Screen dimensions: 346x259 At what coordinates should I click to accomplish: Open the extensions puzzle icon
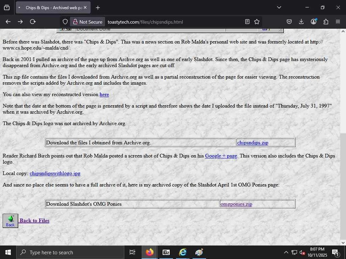point(326,22)
